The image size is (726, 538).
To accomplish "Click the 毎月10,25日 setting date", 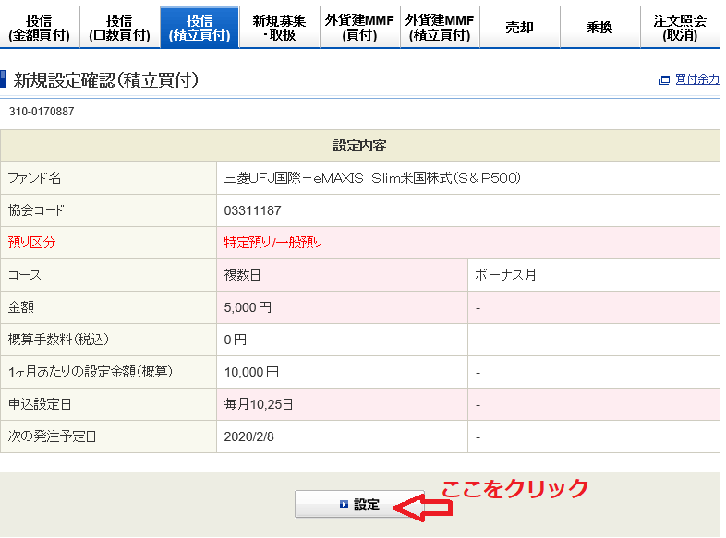I will pos(259,404).
